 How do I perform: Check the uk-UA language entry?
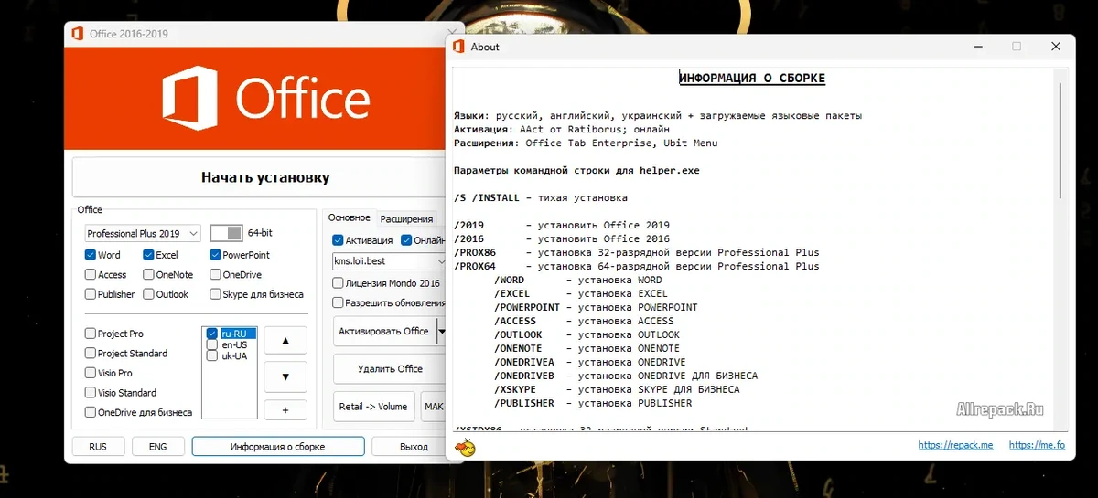click(x=212, y=355)
